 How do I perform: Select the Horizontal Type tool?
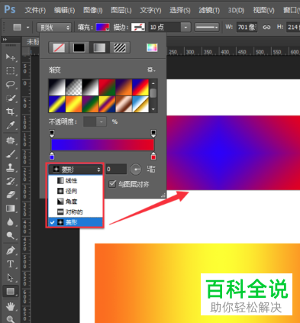coord(10,264)
